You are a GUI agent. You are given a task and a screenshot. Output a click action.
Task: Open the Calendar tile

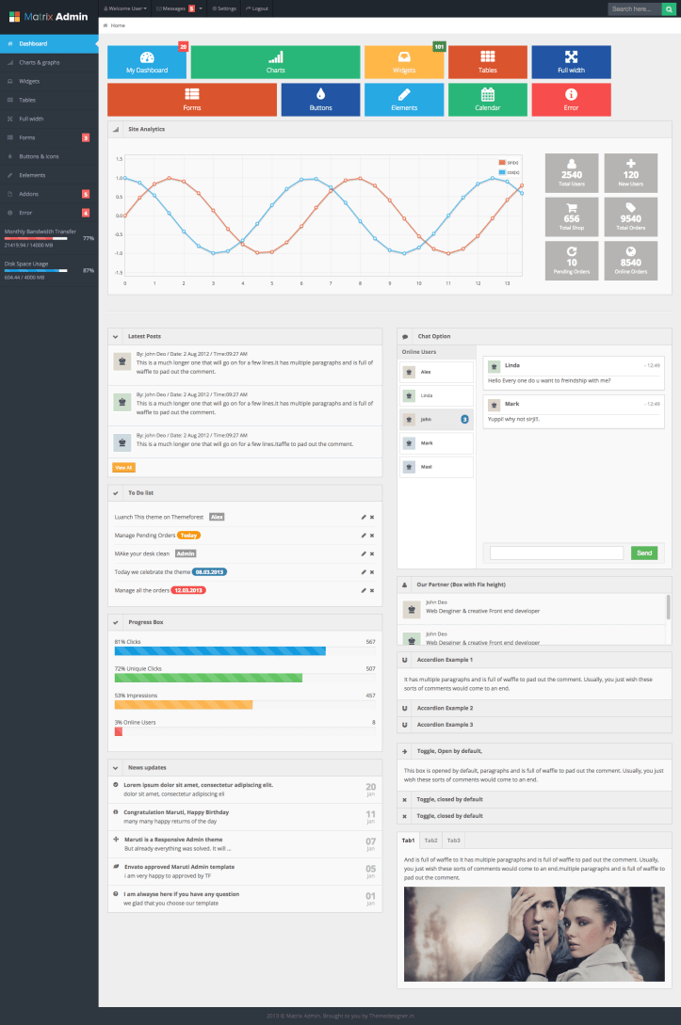click(x=488, y=99)
